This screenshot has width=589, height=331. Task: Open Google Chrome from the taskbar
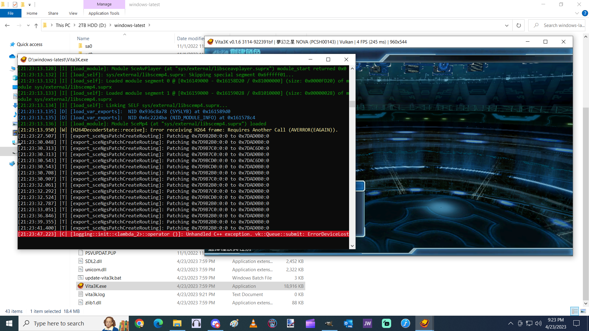140,323
